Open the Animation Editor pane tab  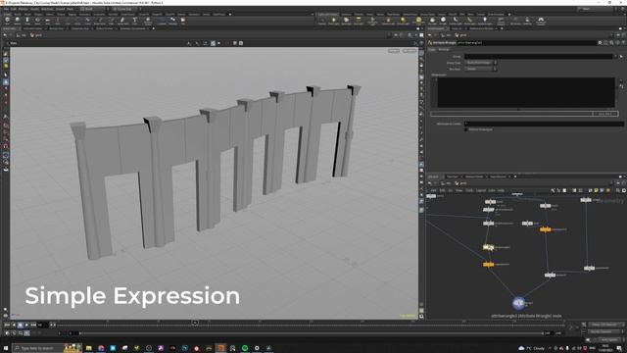tap(32, 28)
